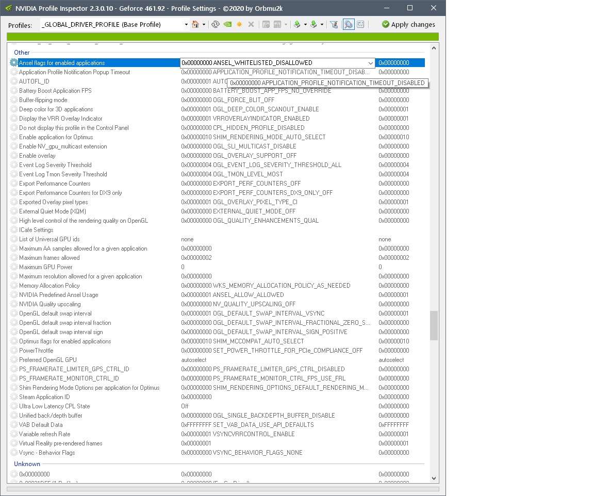594x496 pixels.
Task: Select Display the VRR Overlay Indicator row
Action: coord(217,119)
